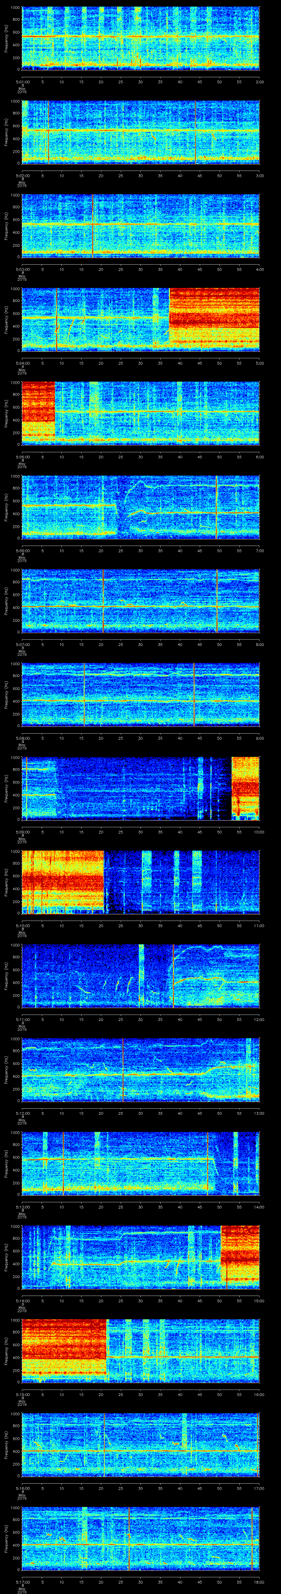Viewport: 281px width, 1594px height.
Task: Select the spectrogram panel beginning 5:03:00
Action: point(140,226)
